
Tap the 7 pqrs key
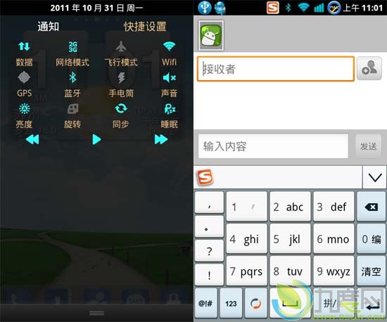click(x=246, y=271)
